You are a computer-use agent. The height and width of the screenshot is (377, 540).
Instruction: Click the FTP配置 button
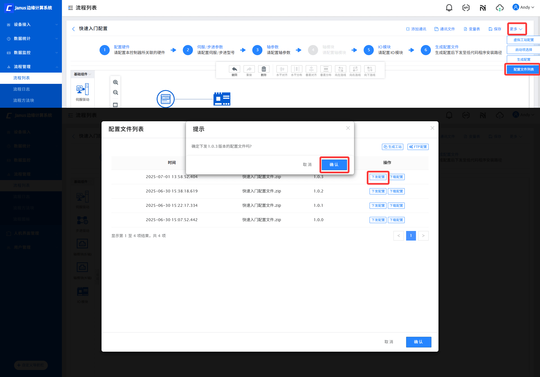(418, 147)
